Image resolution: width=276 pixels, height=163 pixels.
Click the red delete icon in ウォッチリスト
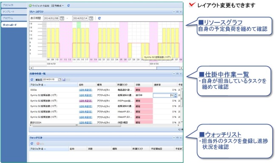(38, 144)
